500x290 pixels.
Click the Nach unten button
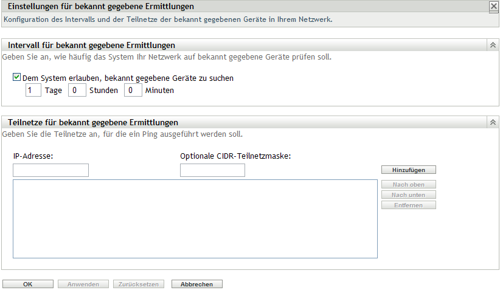coord(408,195)
